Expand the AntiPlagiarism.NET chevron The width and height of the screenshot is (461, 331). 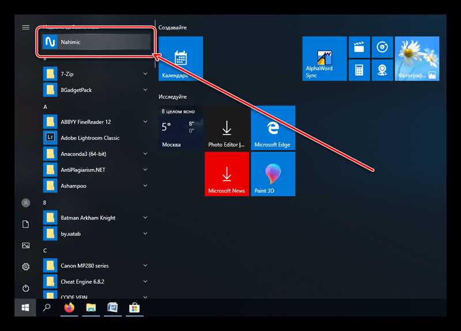[x=145, y=170]
